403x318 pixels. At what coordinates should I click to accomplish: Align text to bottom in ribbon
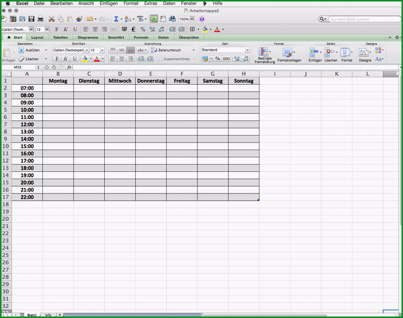[130, 50]
